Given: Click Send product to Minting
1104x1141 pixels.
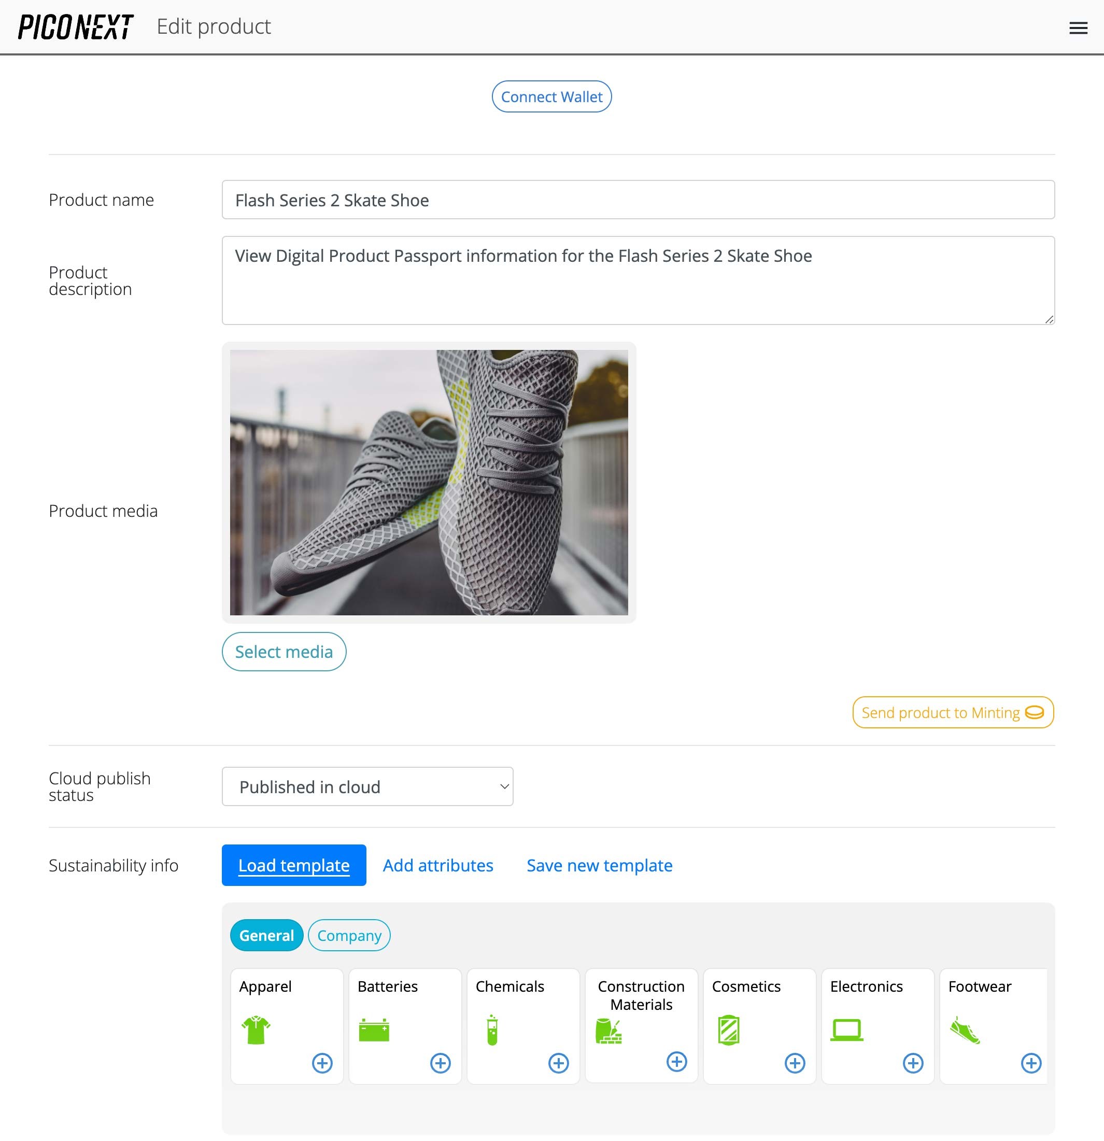Looking at the screenshot, I should tap(952, 712).
